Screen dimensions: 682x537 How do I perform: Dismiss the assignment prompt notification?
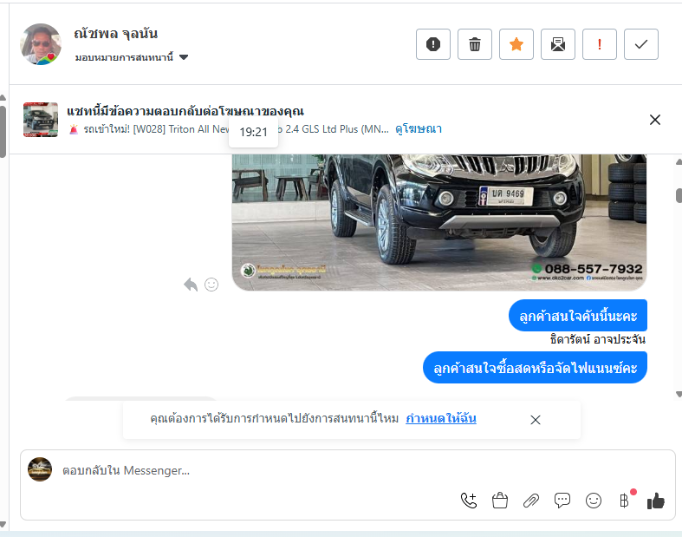click(x=536, y=420)
